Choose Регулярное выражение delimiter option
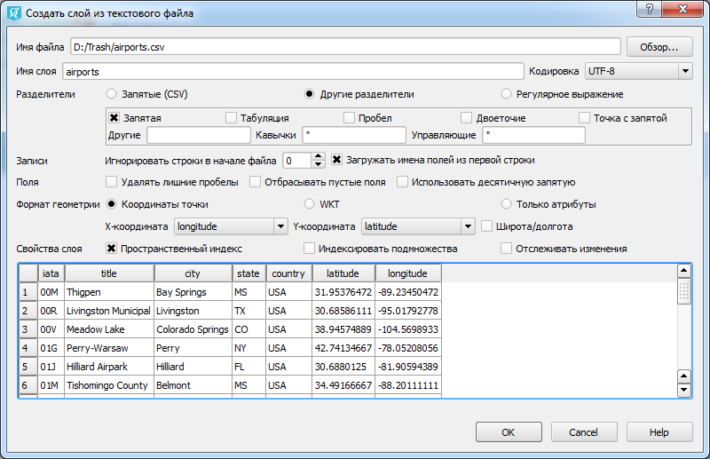710x459 pixels. (x=506, y=94)
